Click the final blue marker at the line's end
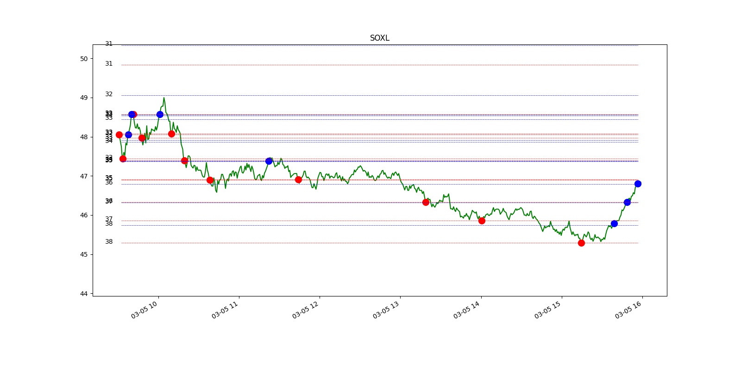The image size is (741, 370). 638,184
